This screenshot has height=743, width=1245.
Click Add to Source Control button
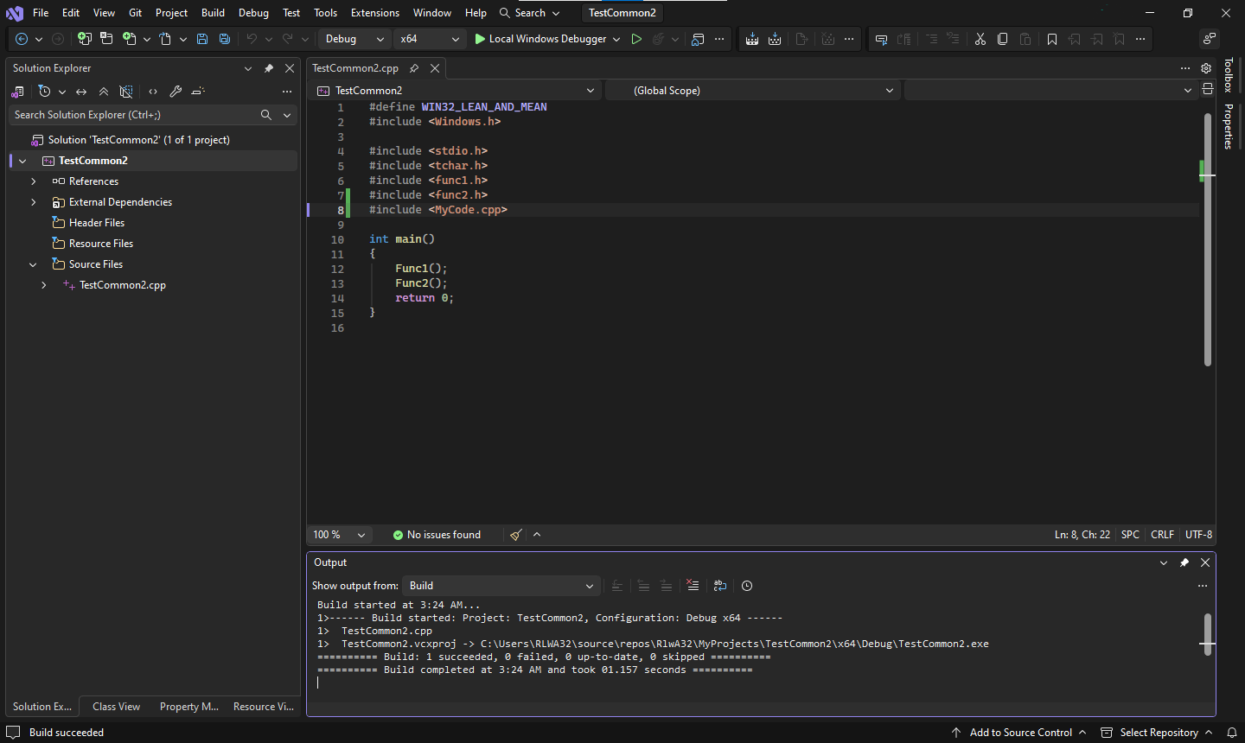pyautogui.click(x=1018, y=733)
